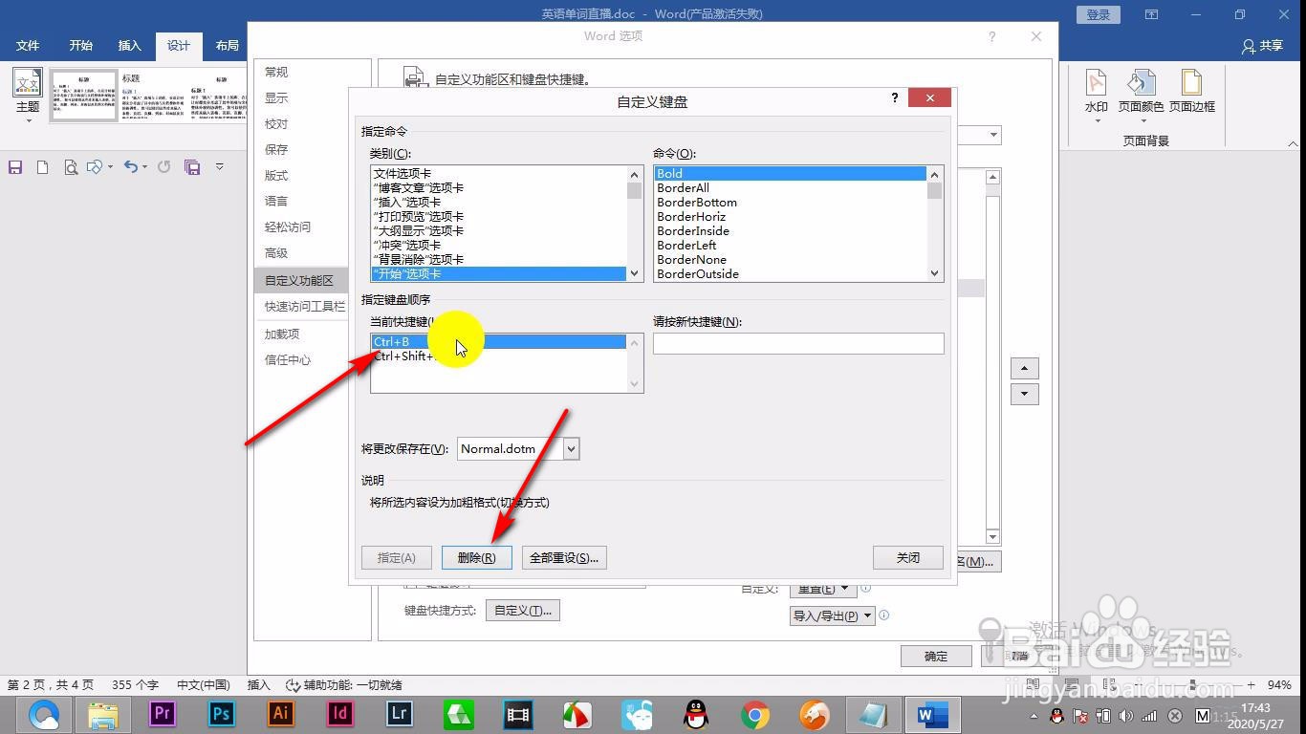Image resolution: width=1306 pixels, height=734 pixels.
Task: Open Chrome from the taskbar
Action: click(755, 714)
